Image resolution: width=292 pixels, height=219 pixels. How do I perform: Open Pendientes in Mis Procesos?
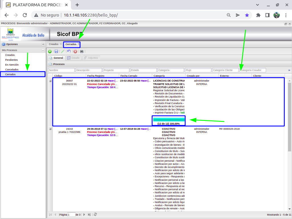point(11,60)
